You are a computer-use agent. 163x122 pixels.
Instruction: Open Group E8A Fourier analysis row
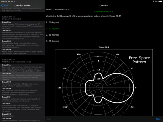point(22,25)
